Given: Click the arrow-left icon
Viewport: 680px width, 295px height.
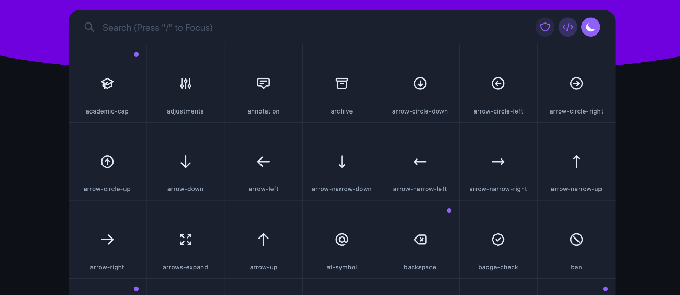Looking at the screenshot, I should pyautogui.click(x=264, y=162).
